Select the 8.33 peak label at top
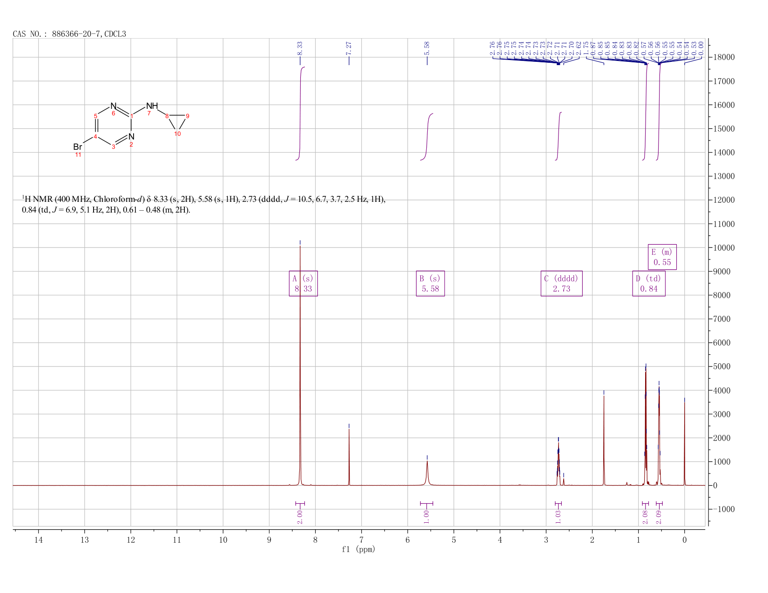 [300, 47]
